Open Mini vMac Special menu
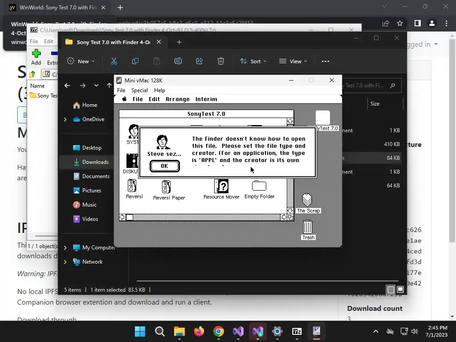This screenshot has height=342, width=456. tap(139, 90)
